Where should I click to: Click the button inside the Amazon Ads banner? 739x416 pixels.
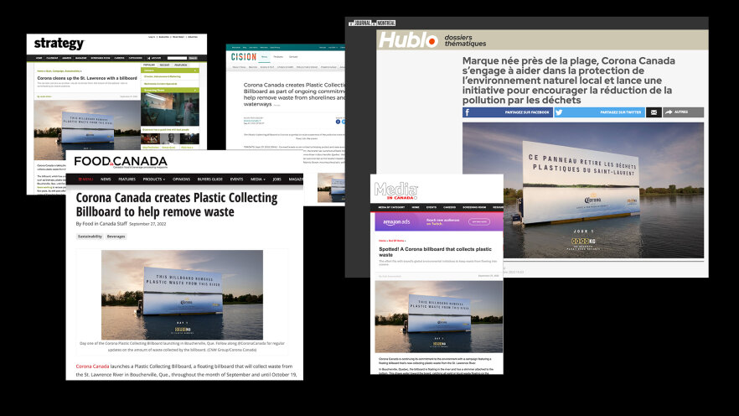[479, 221]
